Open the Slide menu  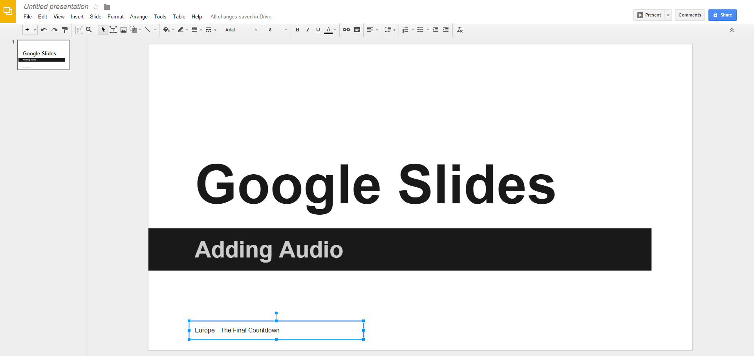(95, 16)
